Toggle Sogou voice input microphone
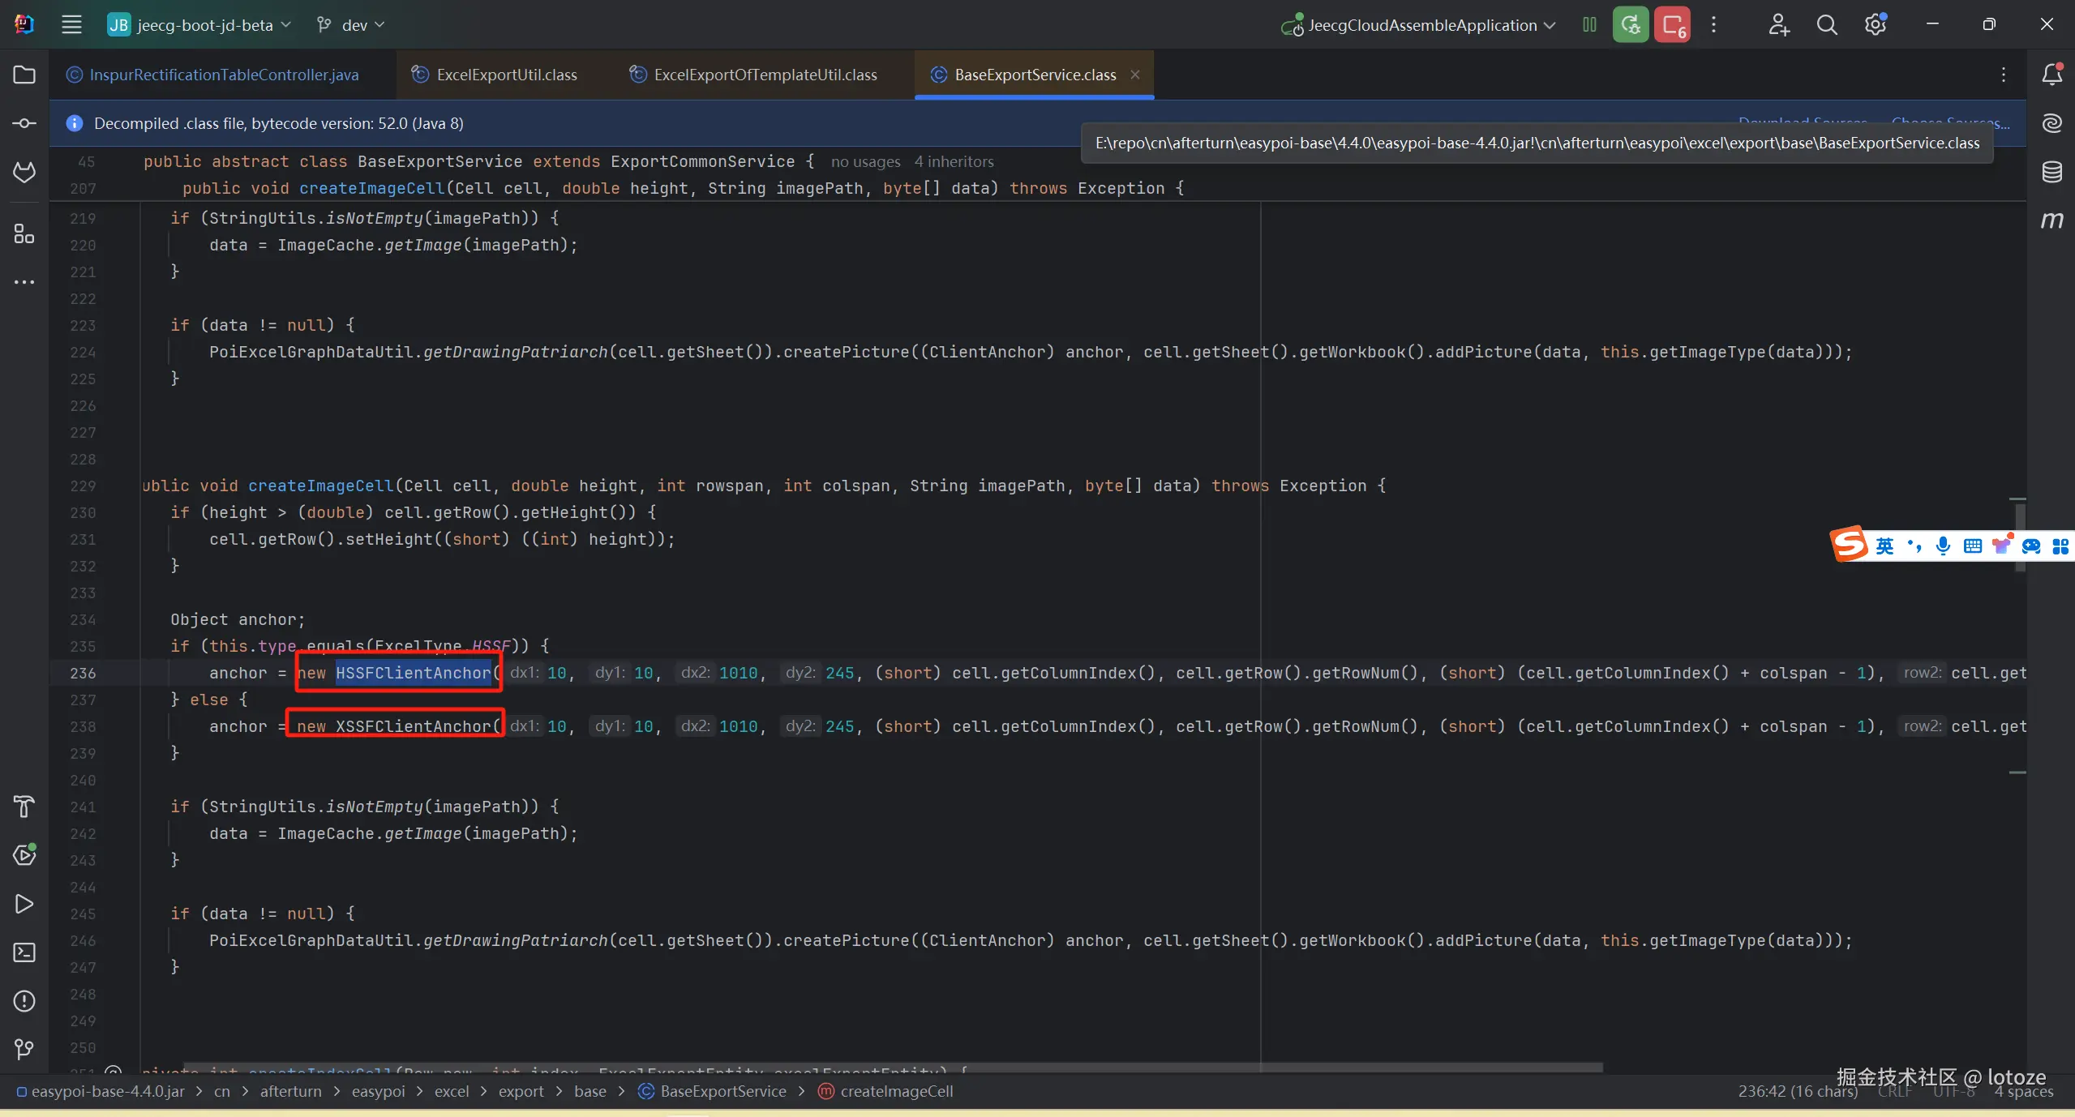 [x=1943, y=546]
